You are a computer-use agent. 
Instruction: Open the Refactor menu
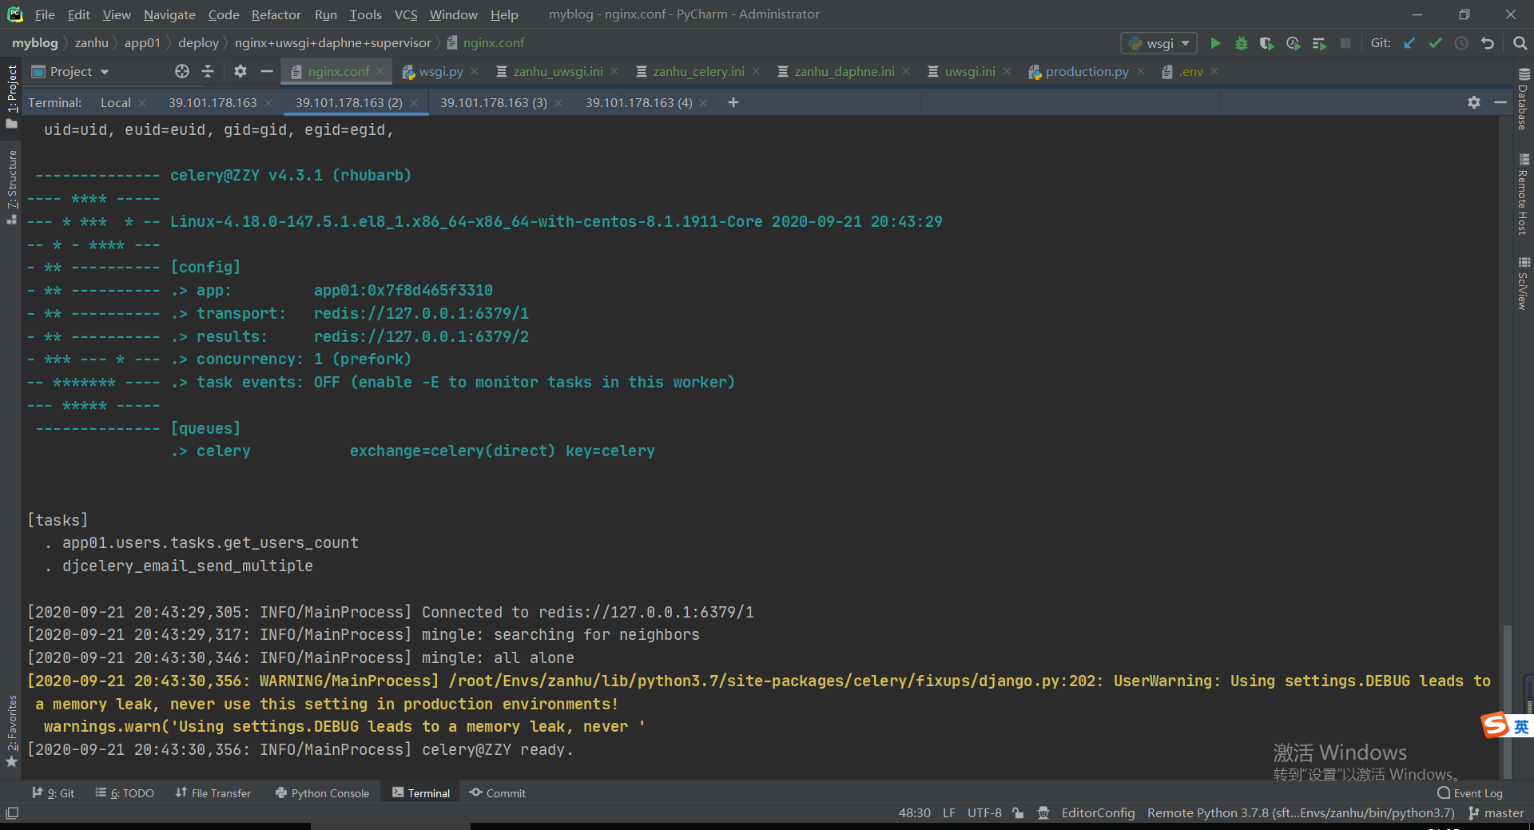[x=276, y=14]
